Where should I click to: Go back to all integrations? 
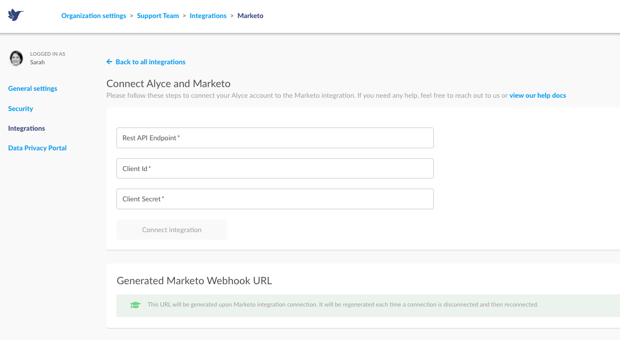(x=146, y=62)
